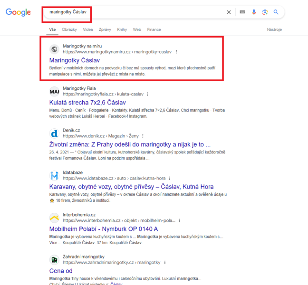Click the Idatabaze site name
The width and height of the screenshot is (308, 285).
73,172
